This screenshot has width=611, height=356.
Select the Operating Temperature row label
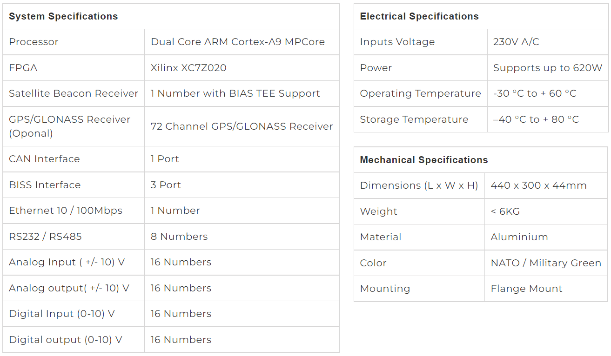click(x=421, y=93)
